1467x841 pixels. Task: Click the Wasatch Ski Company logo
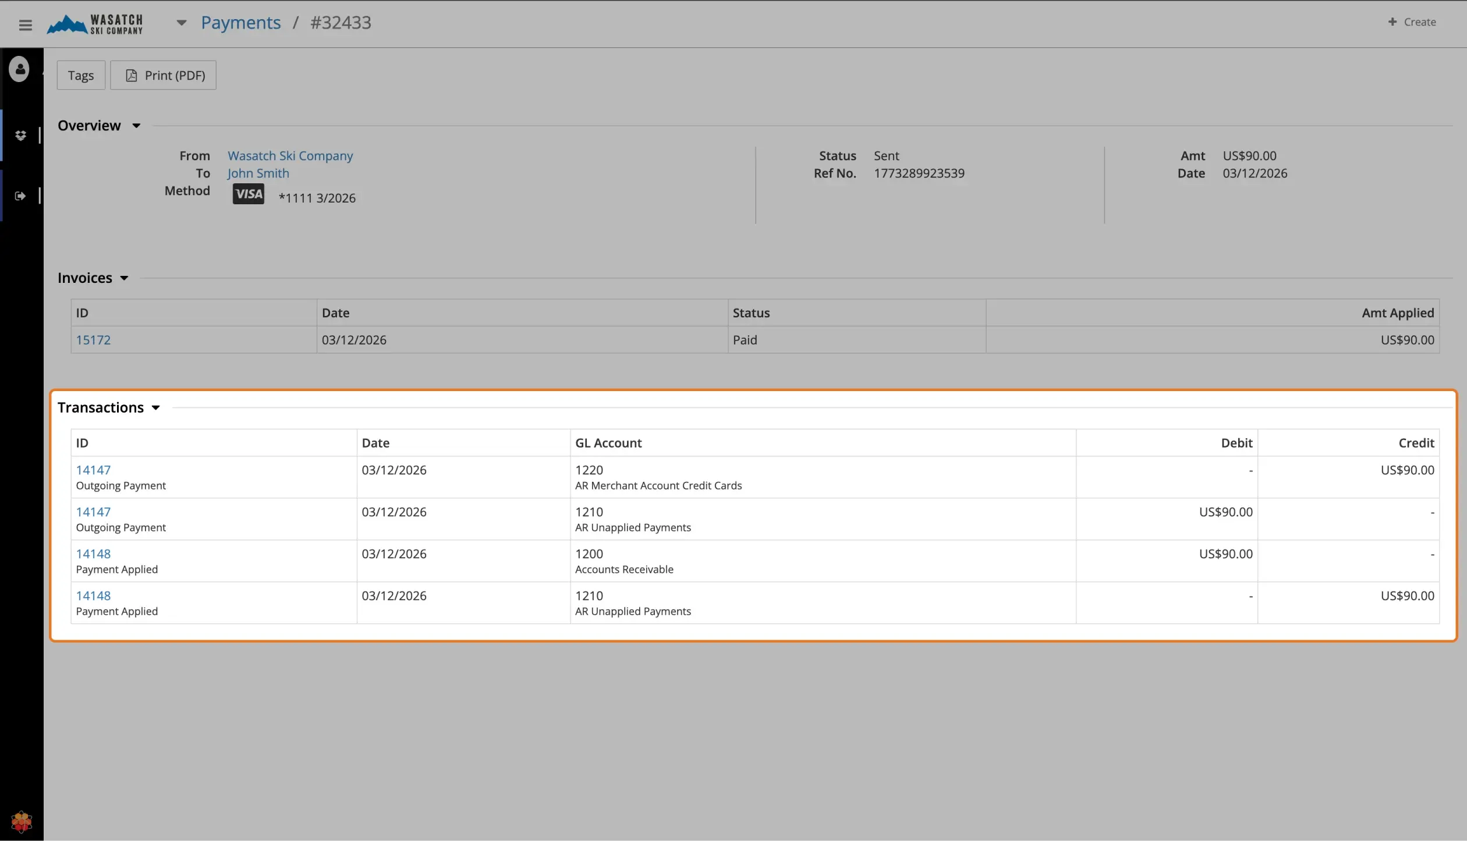pos(95,24)
